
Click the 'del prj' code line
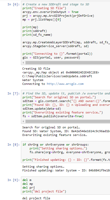29,188
